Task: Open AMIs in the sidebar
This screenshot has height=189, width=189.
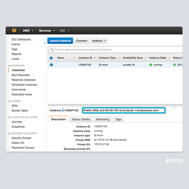Action: click(x=15, y=106)
